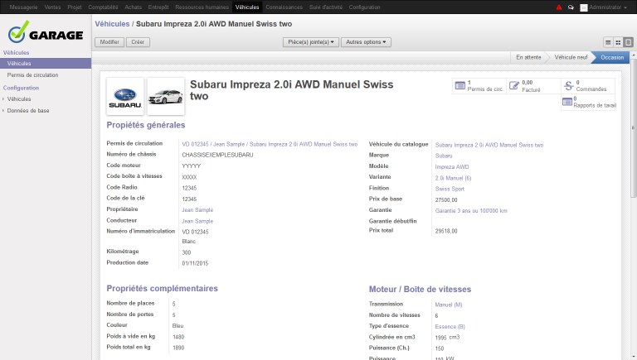Click the Créer button

(138, 41)
